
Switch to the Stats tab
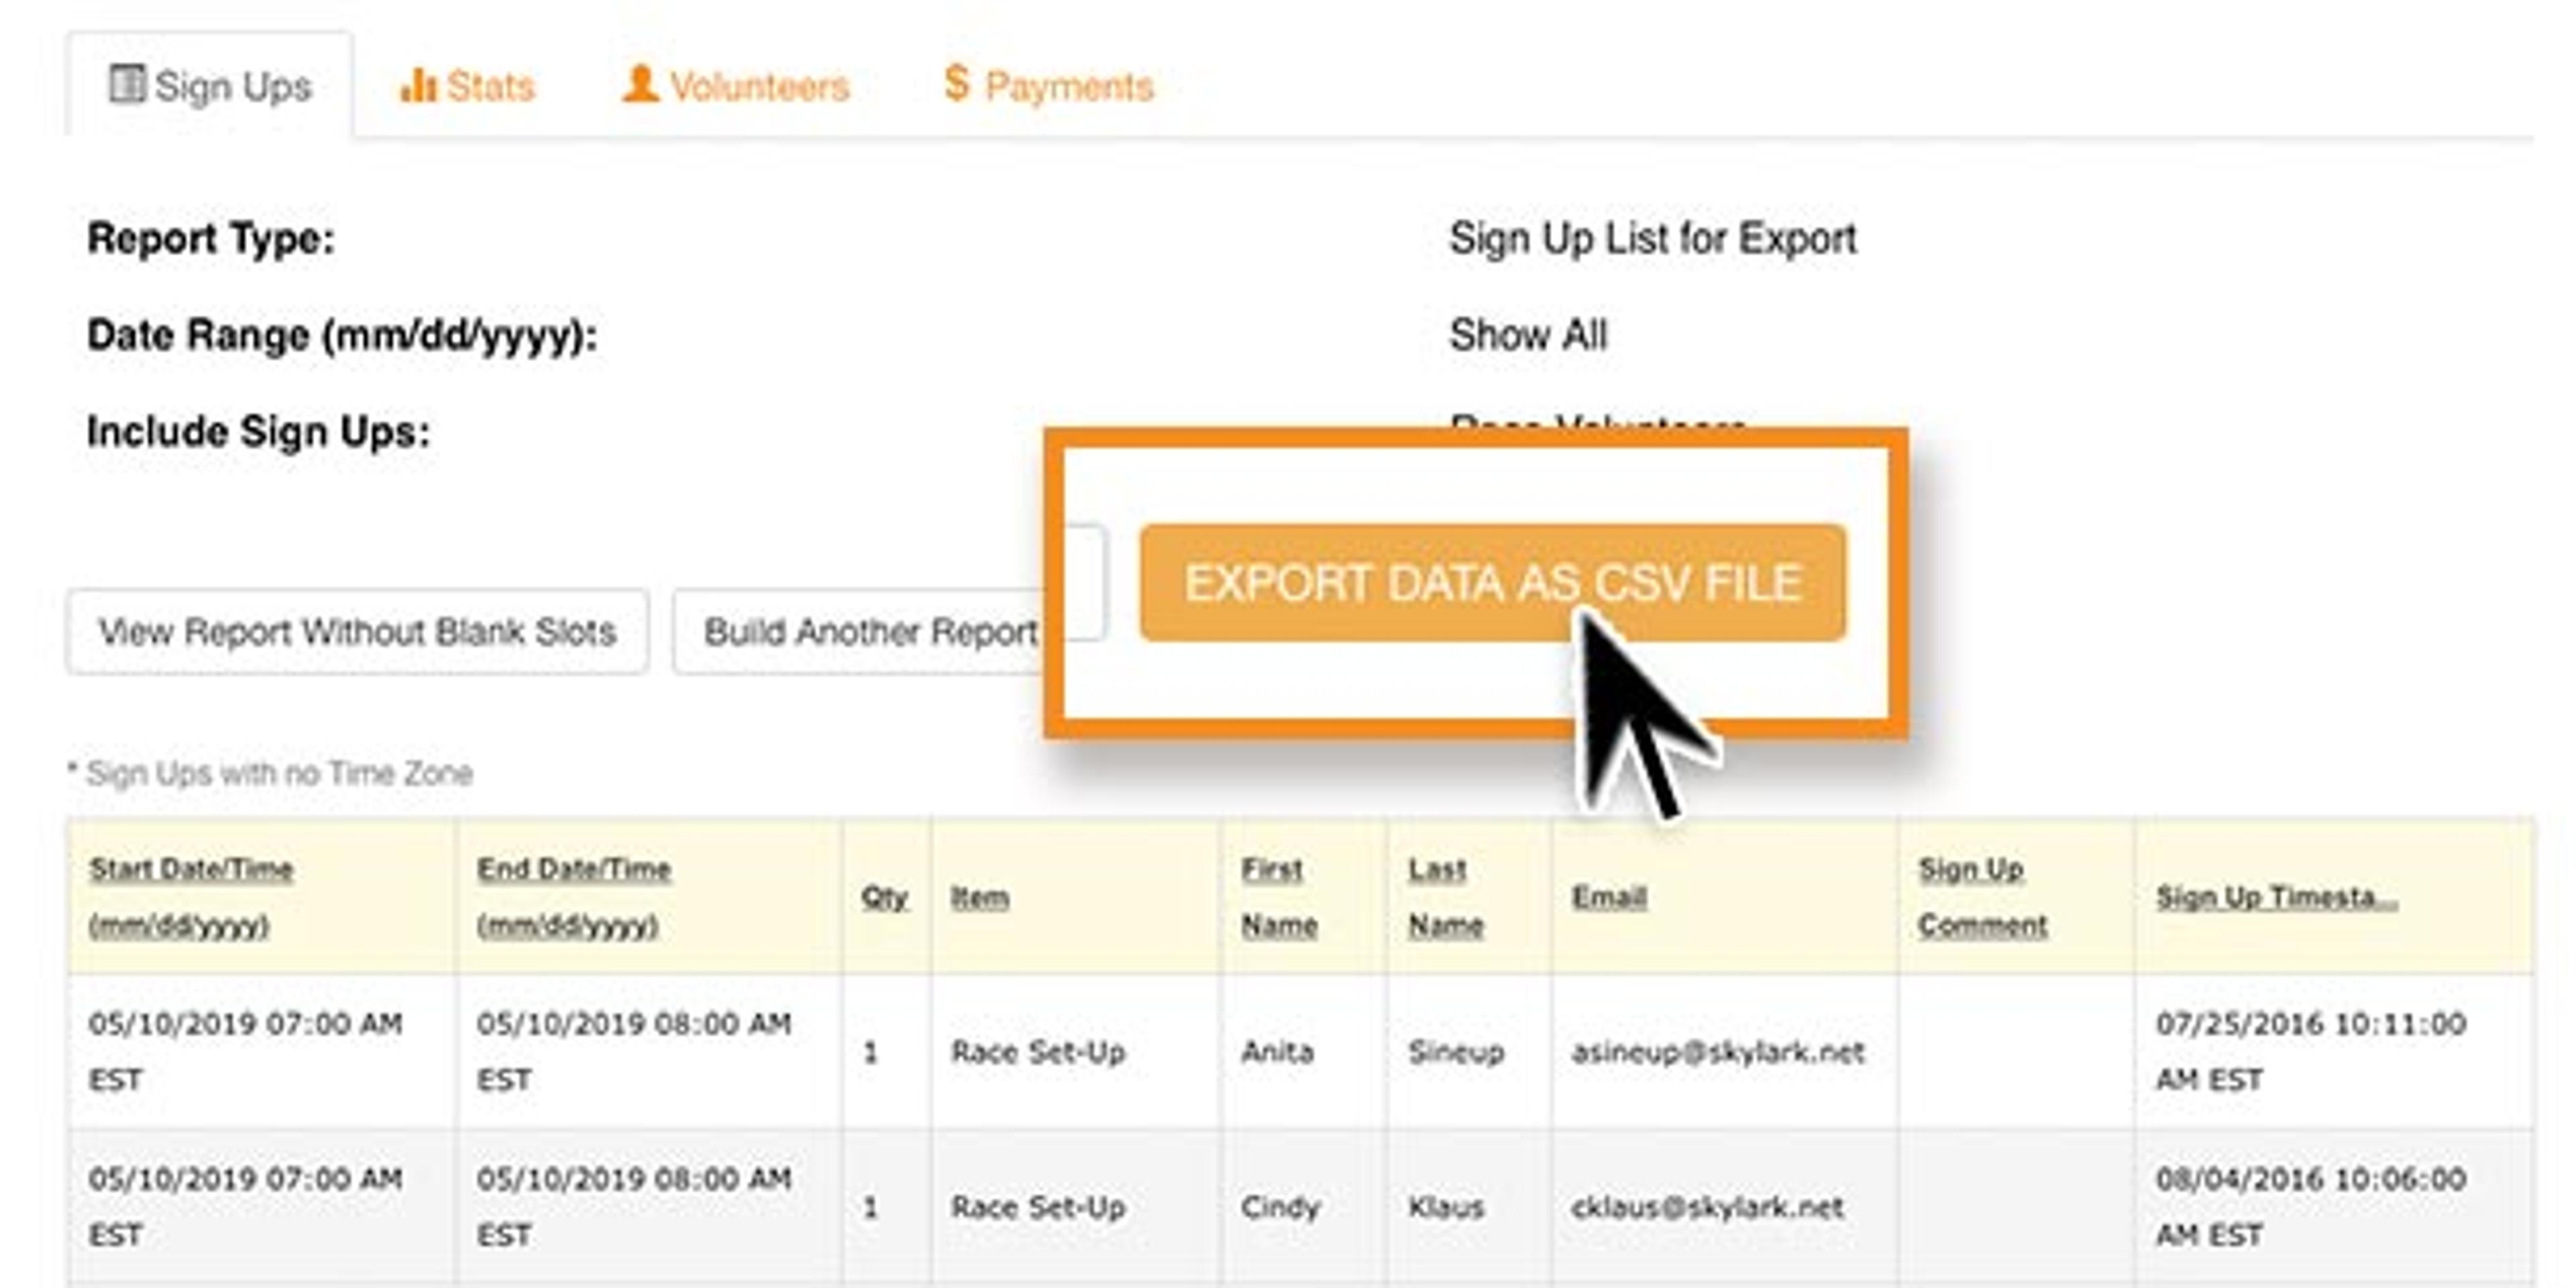coord(489,86)
